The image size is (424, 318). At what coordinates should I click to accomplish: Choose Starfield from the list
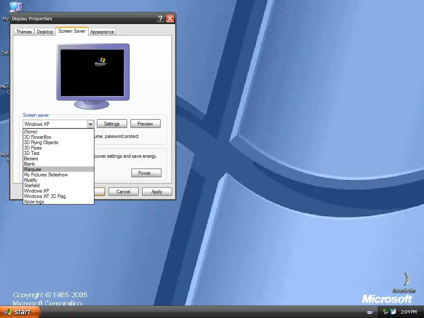[58, 185]
